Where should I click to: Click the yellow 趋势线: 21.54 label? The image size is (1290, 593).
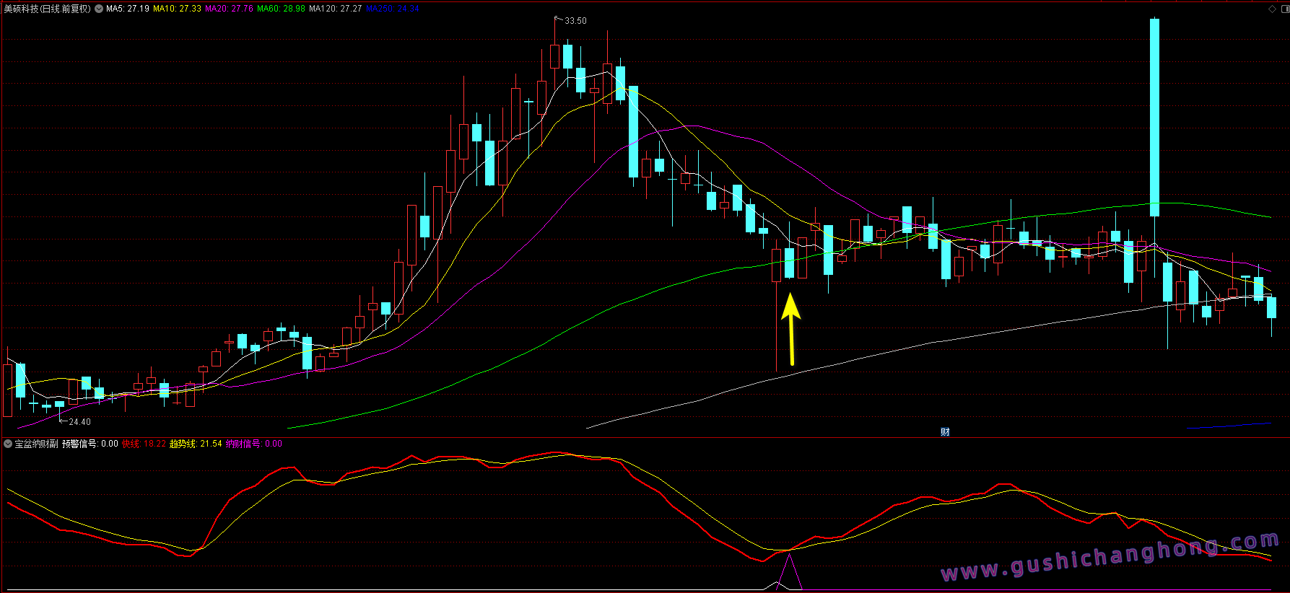[x=196, y=444]
